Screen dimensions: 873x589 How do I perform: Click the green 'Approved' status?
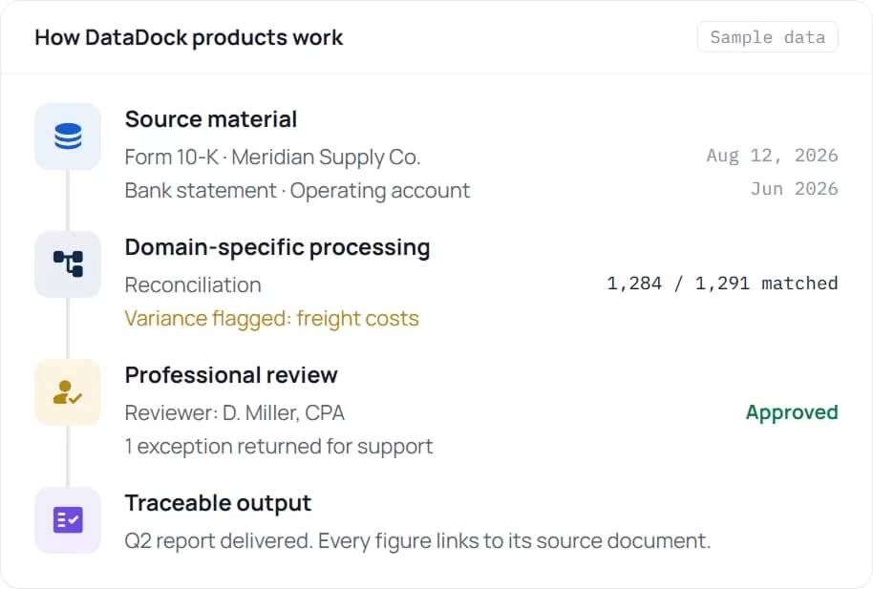pyautogui.click(x=792, y=412)
